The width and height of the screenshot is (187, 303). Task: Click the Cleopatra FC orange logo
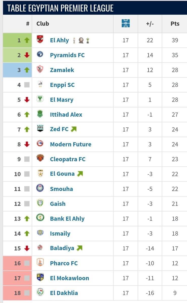tap(40, 159)
